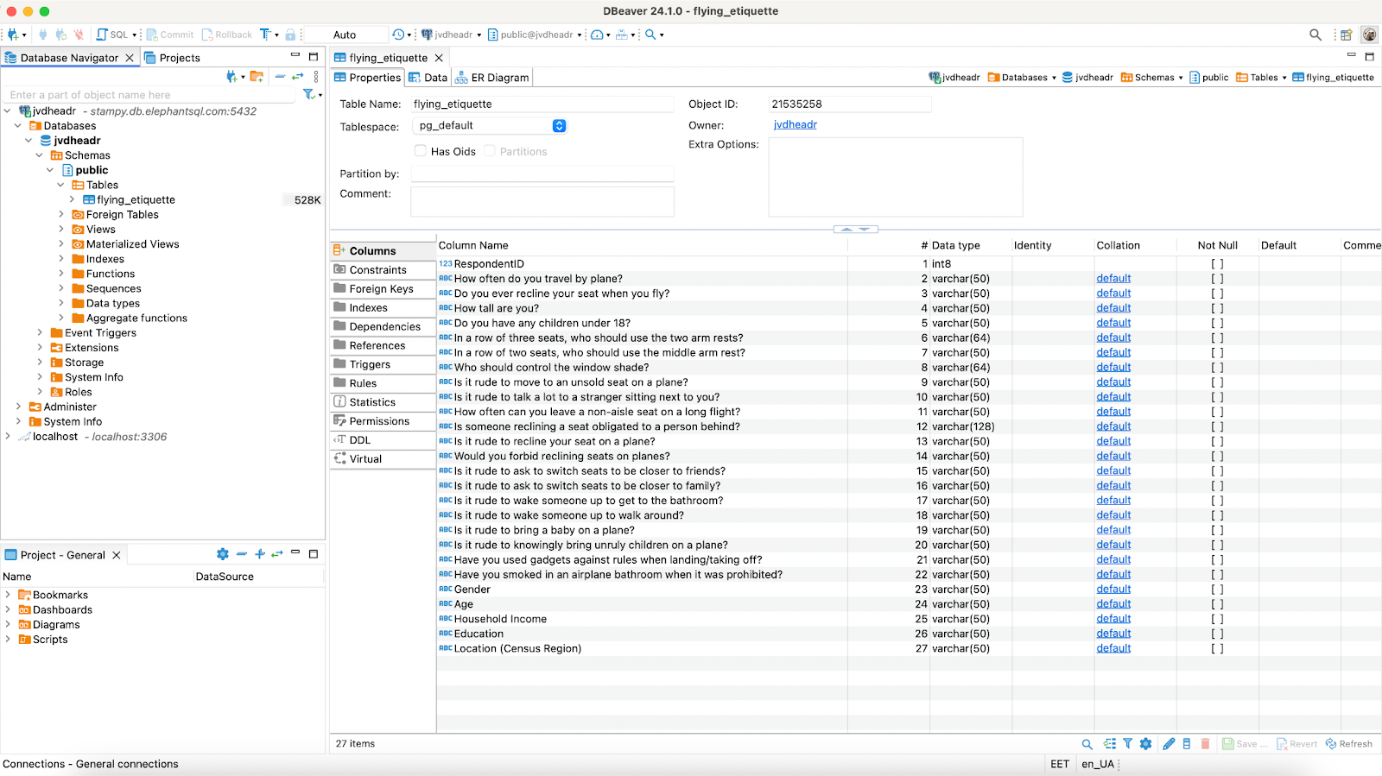1382x776 pixels.
Task: Click the edit pencil icon in bottom toolbar
Action: point(1169,743)
